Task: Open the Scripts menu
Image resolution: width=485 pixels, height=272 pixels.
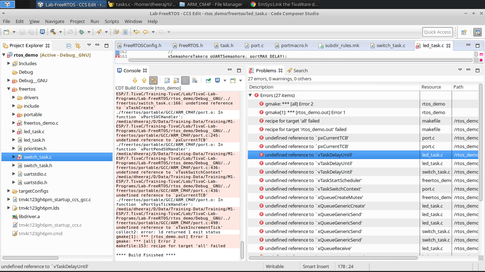Action: coord(112,21)
